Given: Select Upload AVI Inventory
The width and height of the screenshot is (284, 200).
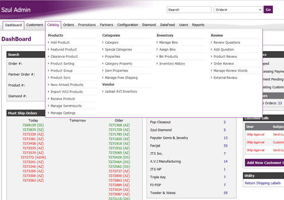Looking at the screenshot, I should [x=121, y=92].
